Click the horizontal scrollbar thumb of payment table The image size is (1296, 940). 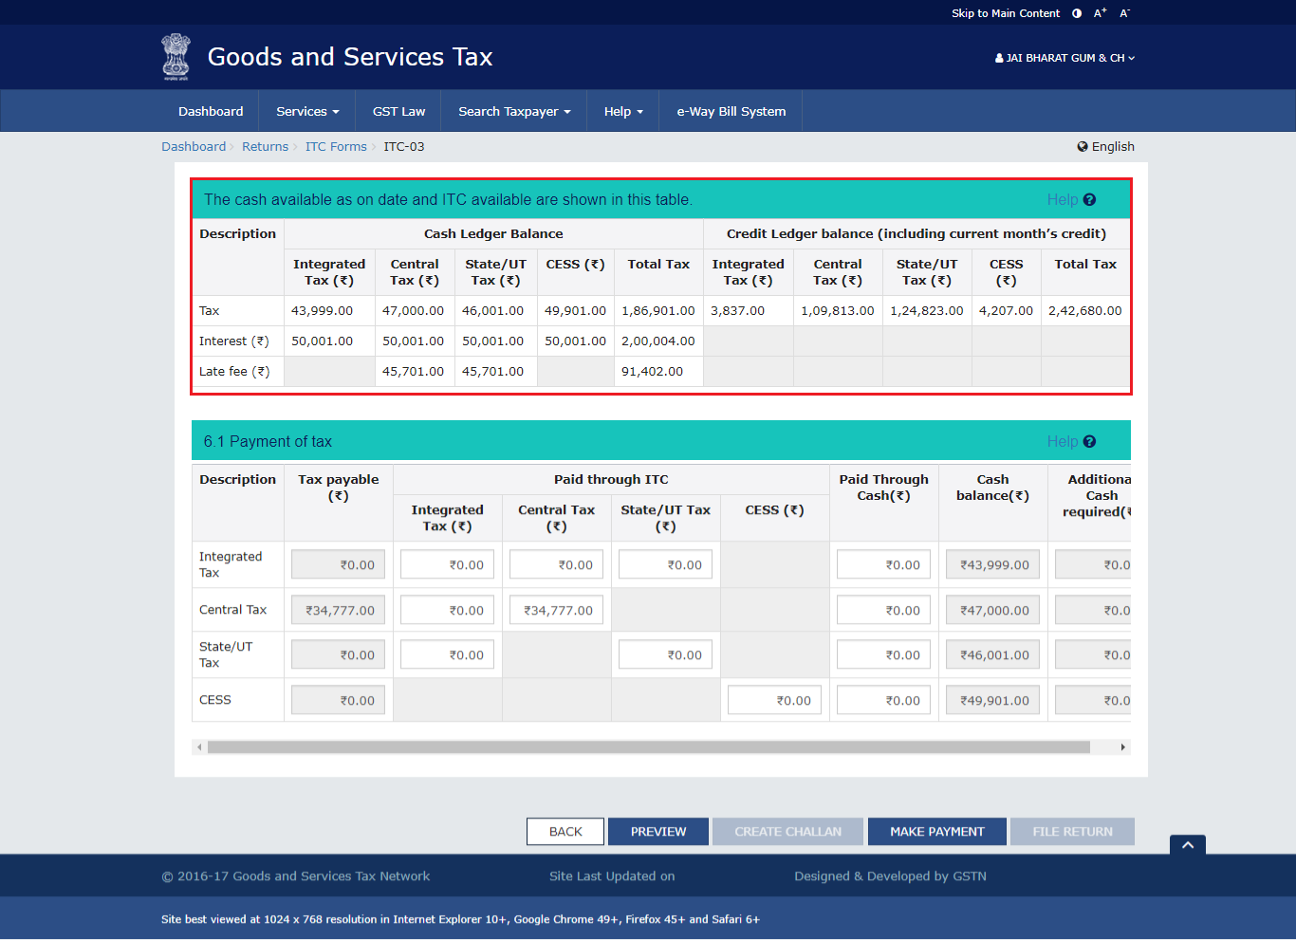649,747
